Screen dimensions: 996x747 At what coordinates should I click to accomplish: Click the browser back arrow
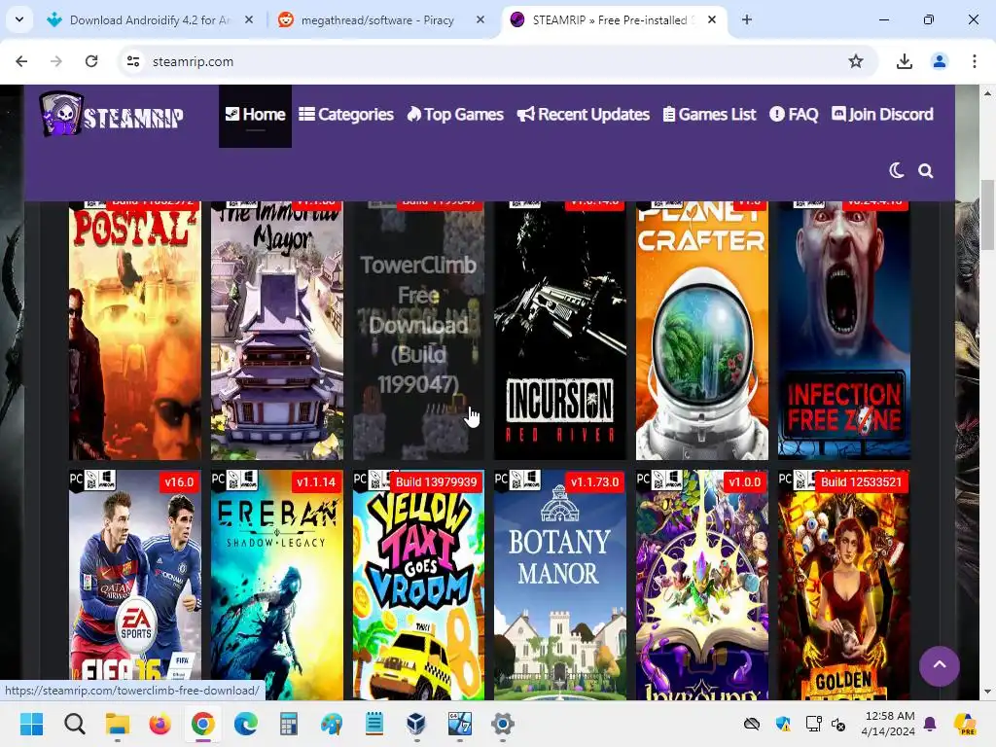coord(21,61)
